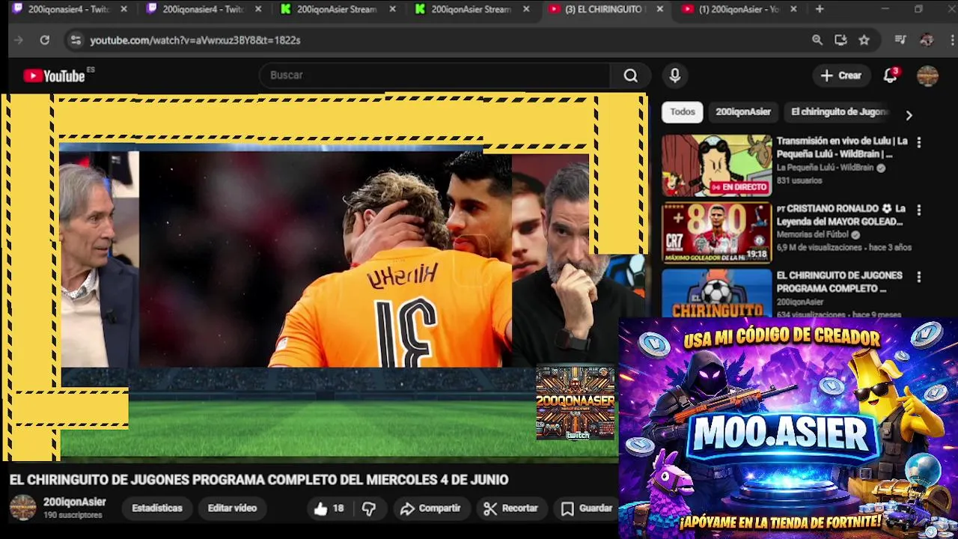Click the Crear button
958x539 pixels.
pos(841,76)
